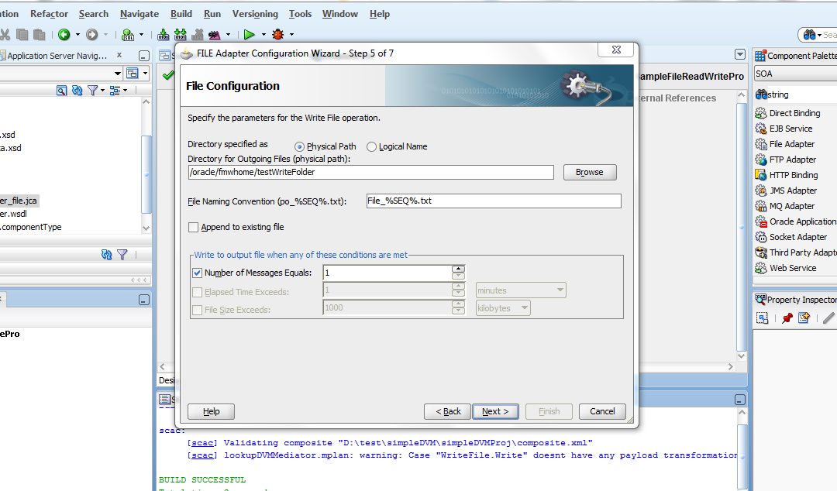Viewport: 837px width, 491px height.
Task: Click the Back navigation arrow icon
Action: click(x=62, y=34)
